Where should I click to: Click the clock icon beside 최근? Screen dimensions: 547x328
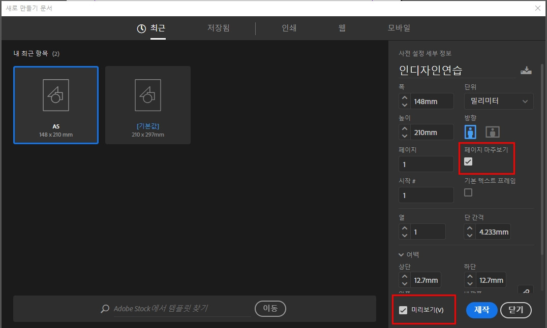point(141,28)
